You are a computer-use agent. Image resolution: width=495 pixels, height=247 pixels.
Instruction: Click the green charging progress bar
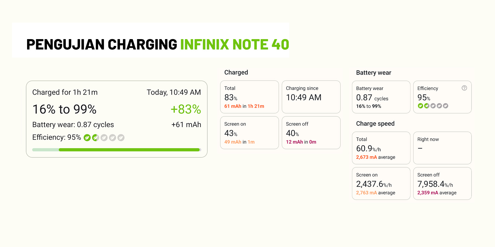coord(117,150)
